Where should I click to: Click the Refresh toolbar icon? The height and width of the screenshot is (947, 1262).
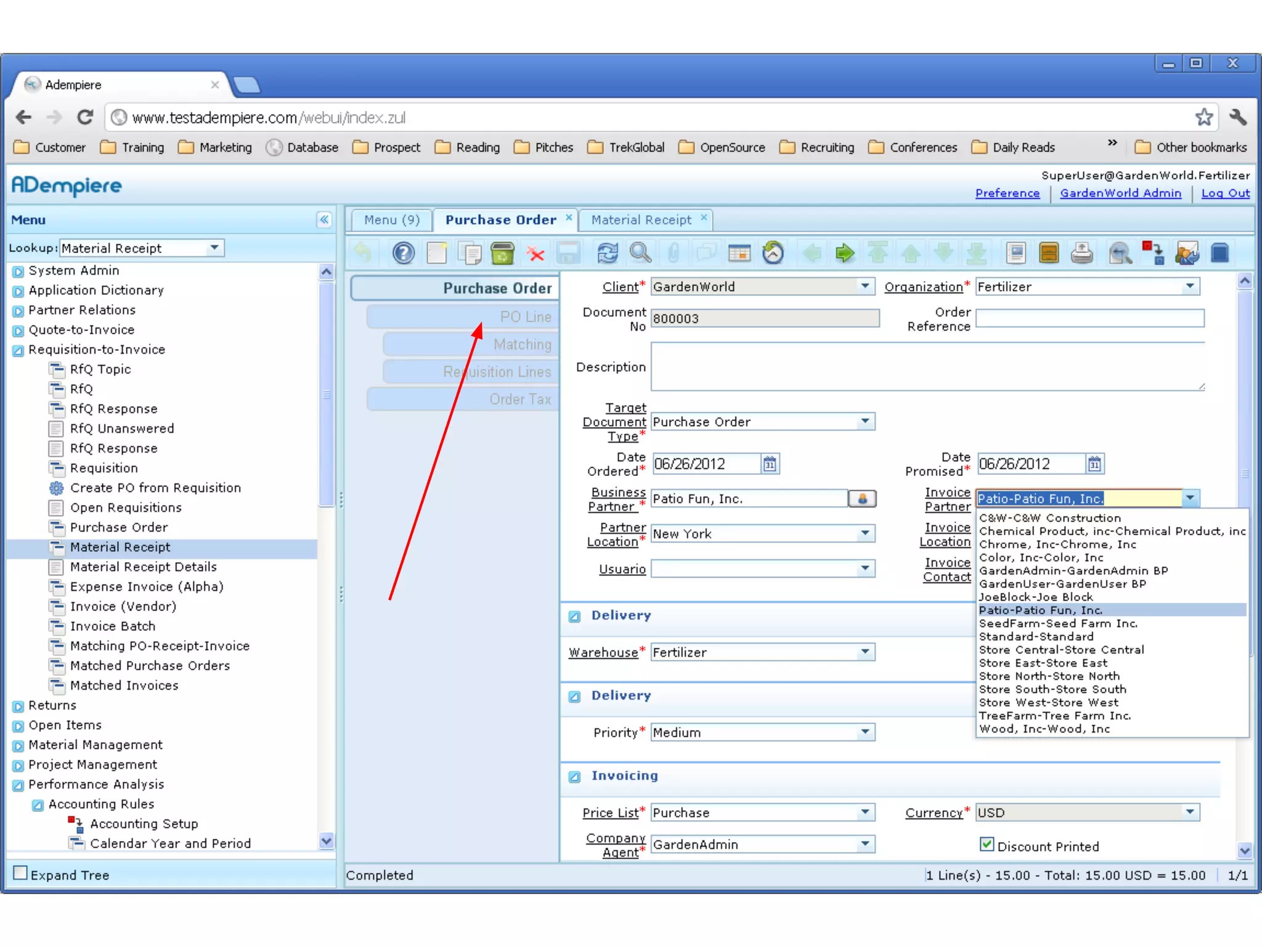pyautogui.click(x=607, y=253)
